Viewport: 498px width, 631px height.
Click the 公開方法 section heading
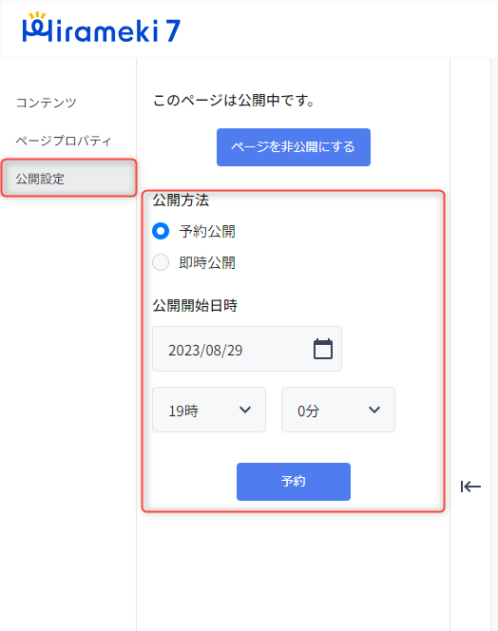[x=181, y=200]
